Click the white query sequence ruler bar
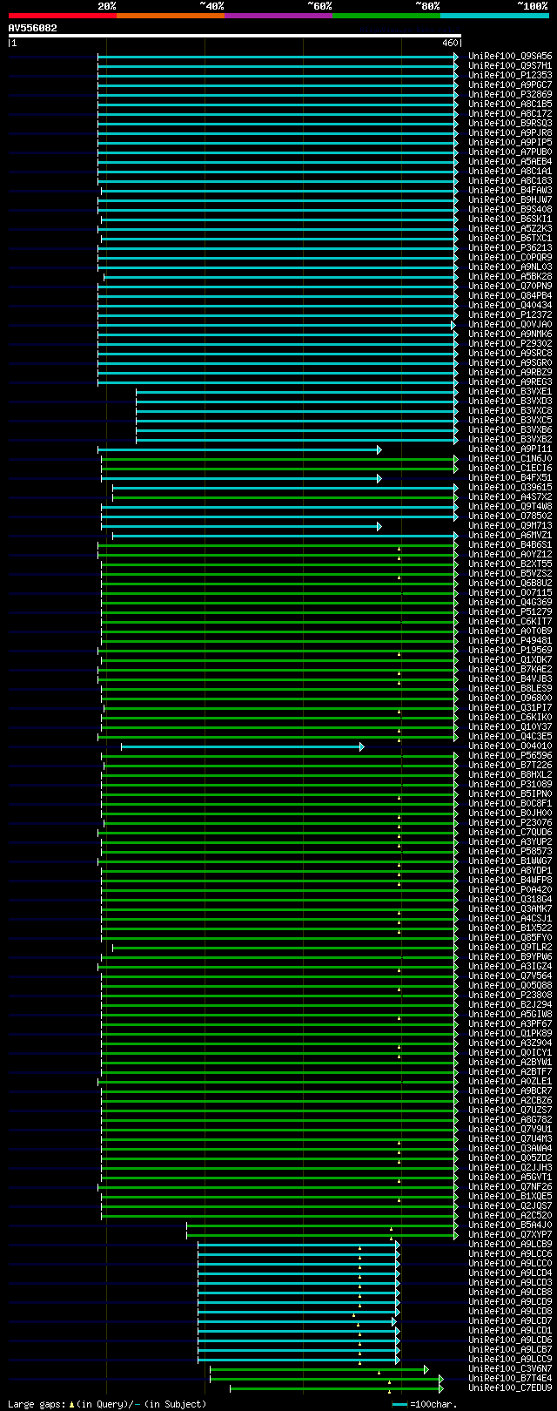This screenshot has width=557, height=1411. pos(234,36)
